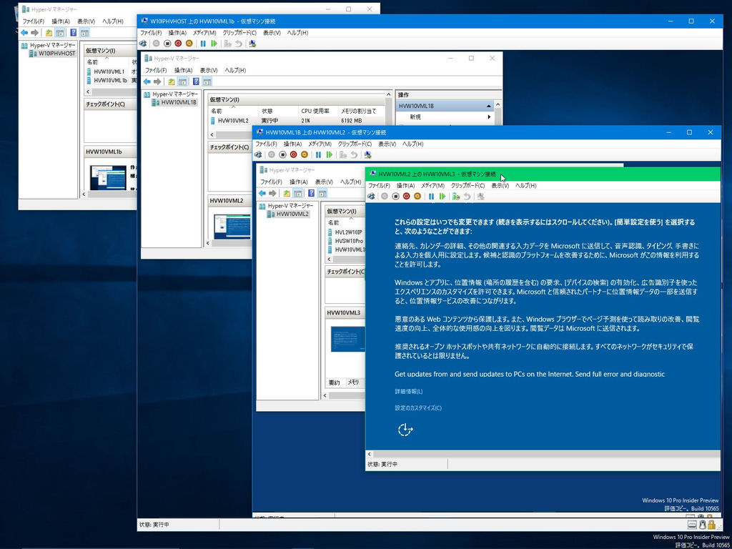Viewport: 732px width, 549px height.
Task: Click HVW10VML1b thumbnail in outermost manager
Action: pyautogui.click(x=108, y=177)
